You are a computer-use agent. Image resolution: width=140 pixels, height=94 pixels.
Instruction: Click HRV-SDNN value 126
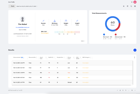click(x=77, y=73)
